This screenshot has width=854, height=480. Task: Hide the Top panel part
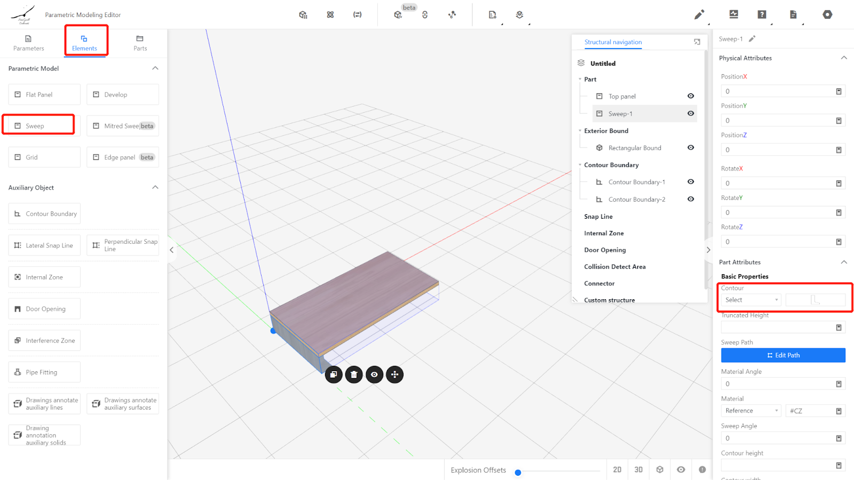point(691,96)
